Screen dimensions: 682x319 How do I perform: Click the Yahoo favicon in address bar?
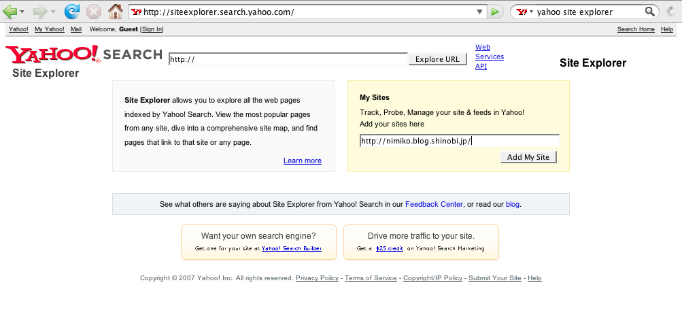pos(136,12)
